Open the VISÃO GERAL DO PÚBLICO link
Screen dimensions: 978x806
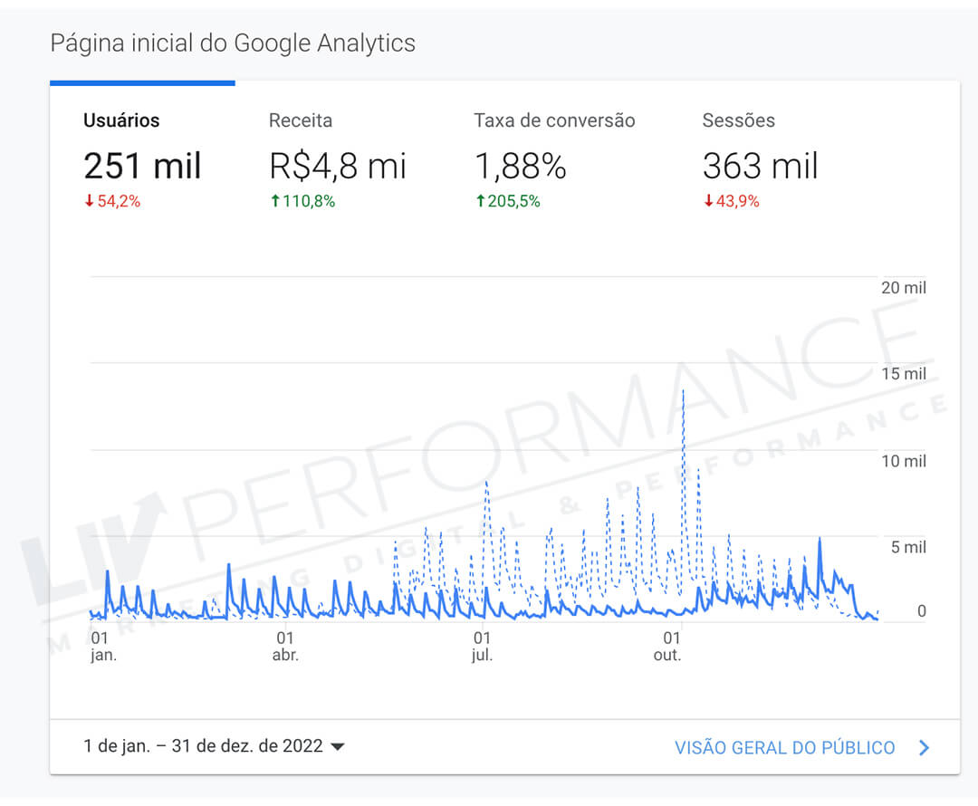pyautogui.click(x=784, y=748)
